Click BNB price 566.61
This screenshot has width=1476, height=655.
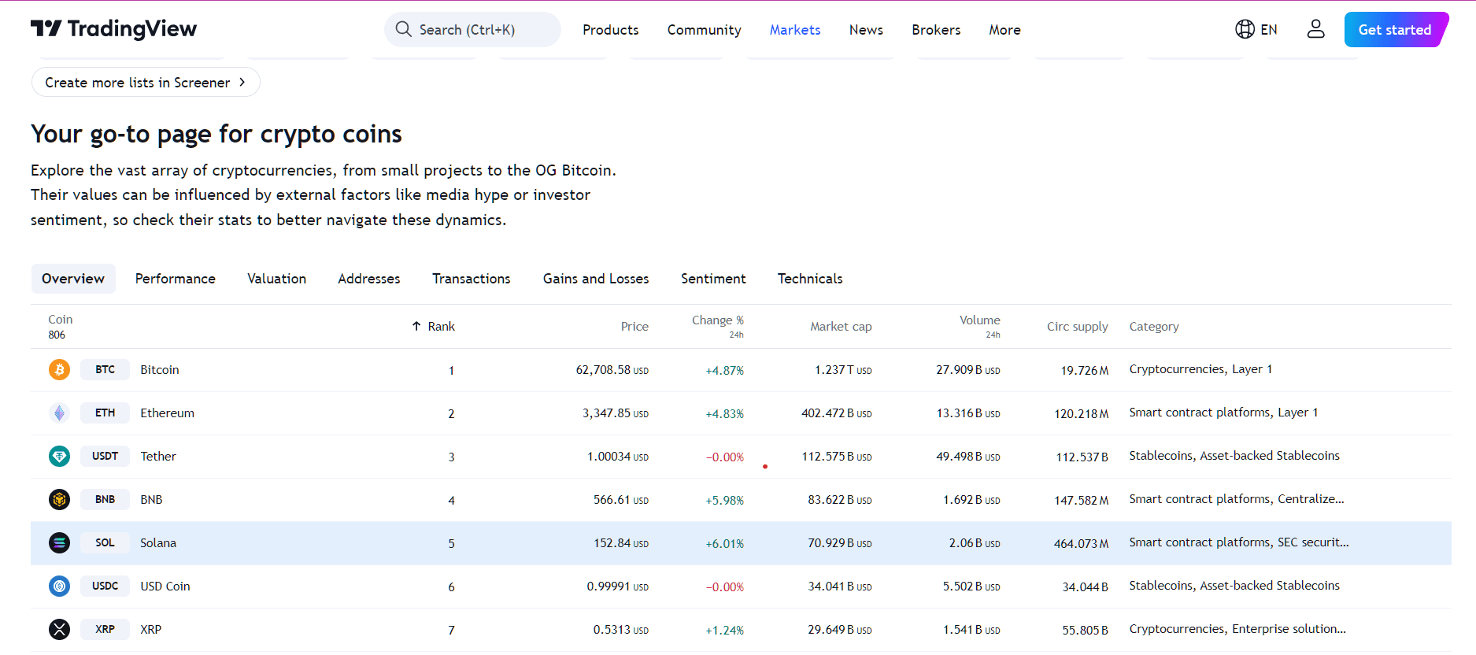click(x=621, y=500)
